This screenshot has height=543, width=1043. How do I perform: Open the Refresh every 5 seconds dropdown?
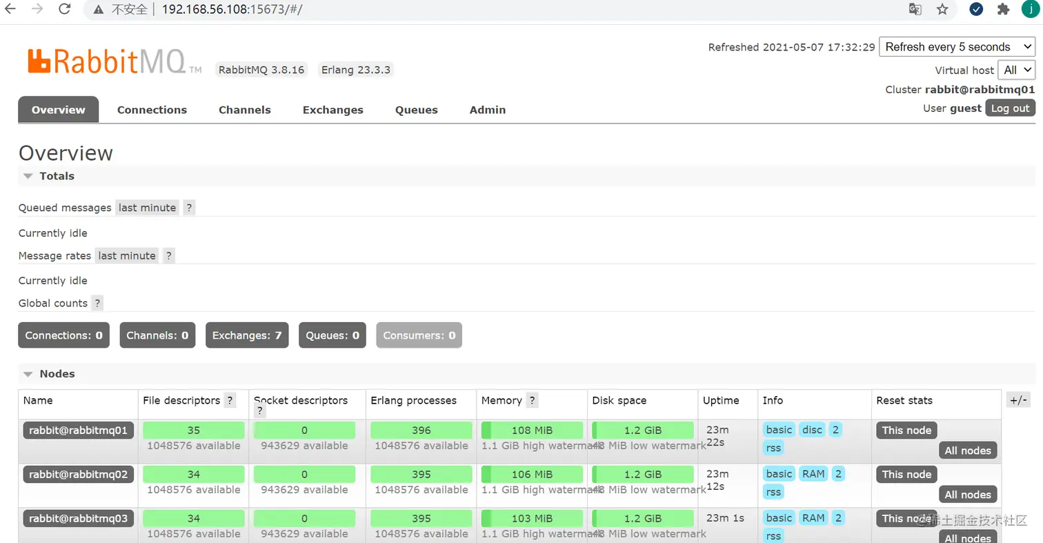[957, 47]
